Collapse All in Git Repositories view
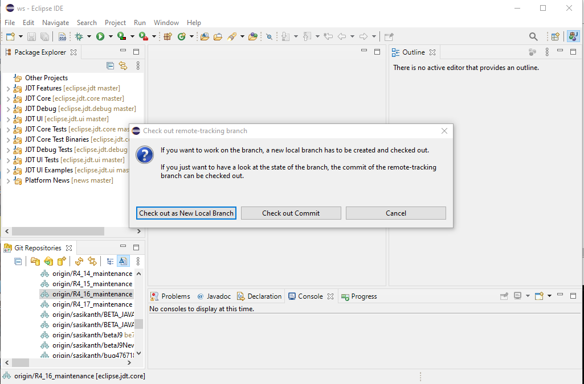 click(18, 261)
